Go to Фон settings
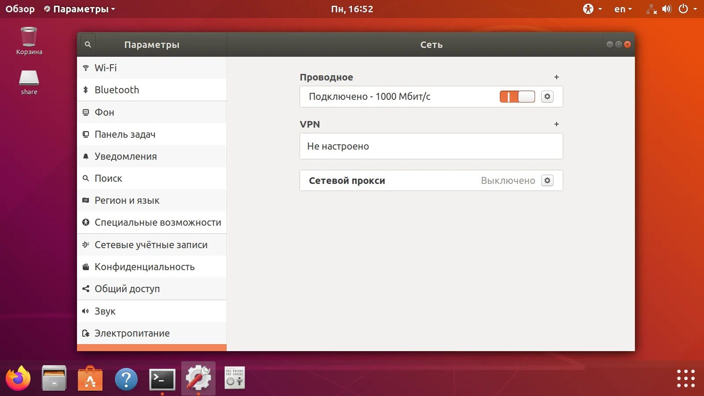The height and width of the screenshot is (396, 704). 152,112
